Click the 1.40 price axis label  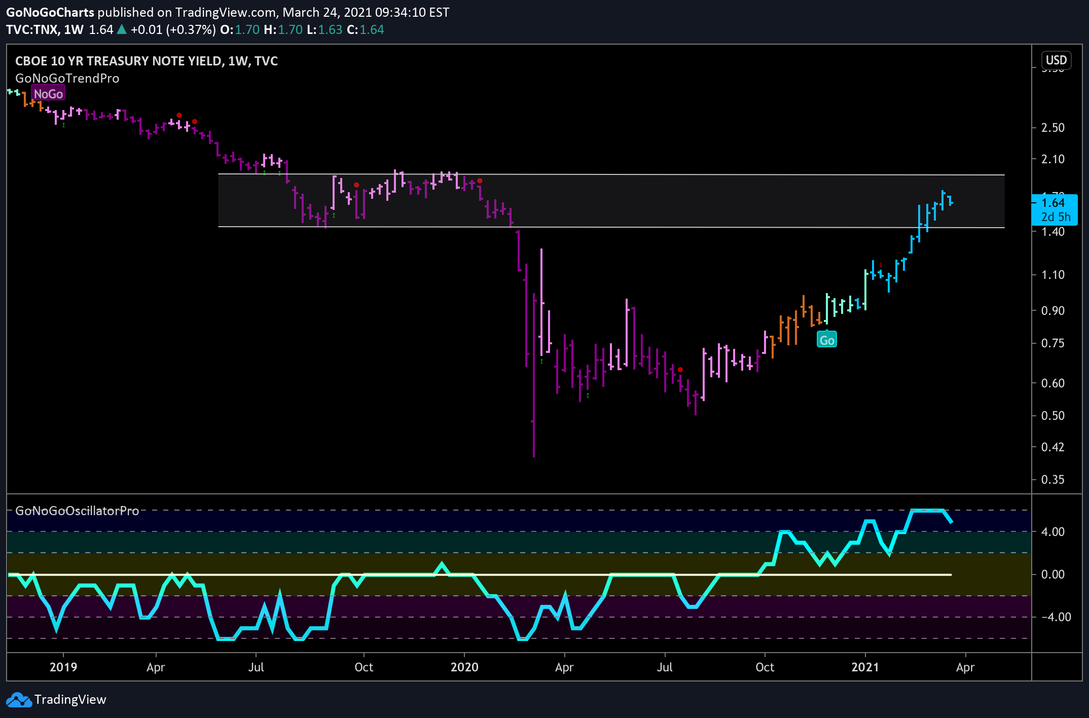tap(1053, 232)
